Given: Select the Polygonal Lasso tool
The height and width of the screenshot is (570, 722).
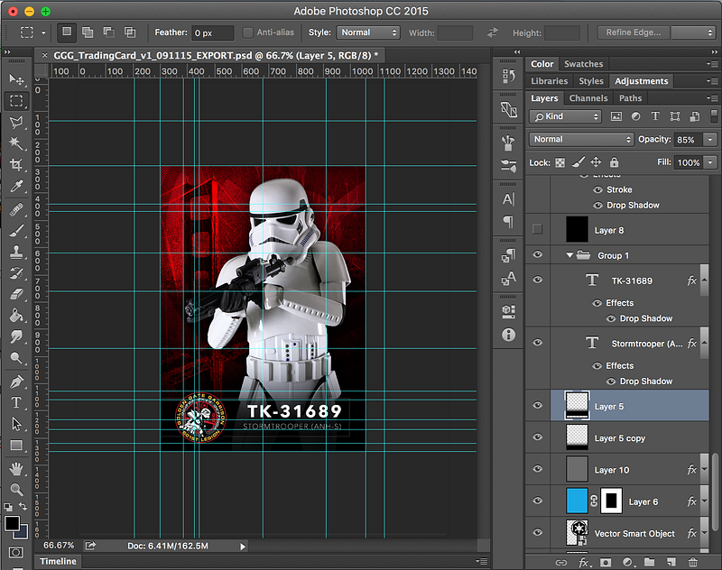Looking at the screenshot, I should click(x=16, y=123).
